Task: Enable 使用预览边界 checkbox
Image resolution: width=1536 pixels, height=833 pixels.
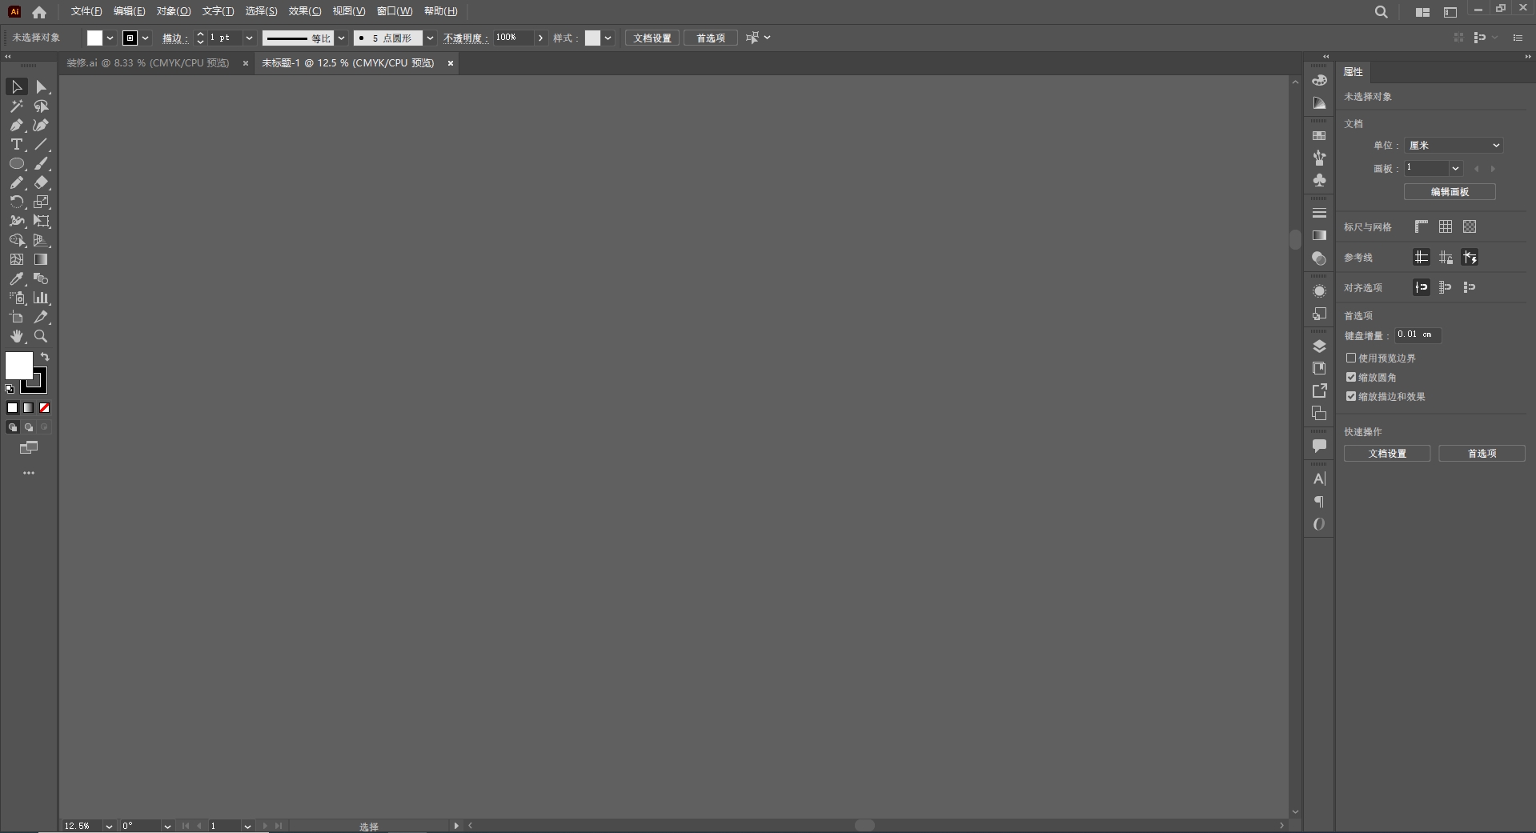Action: 1351,358
